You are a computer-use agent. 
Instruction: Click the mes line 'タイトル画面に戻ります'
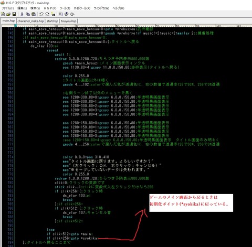tap(108, 161)
